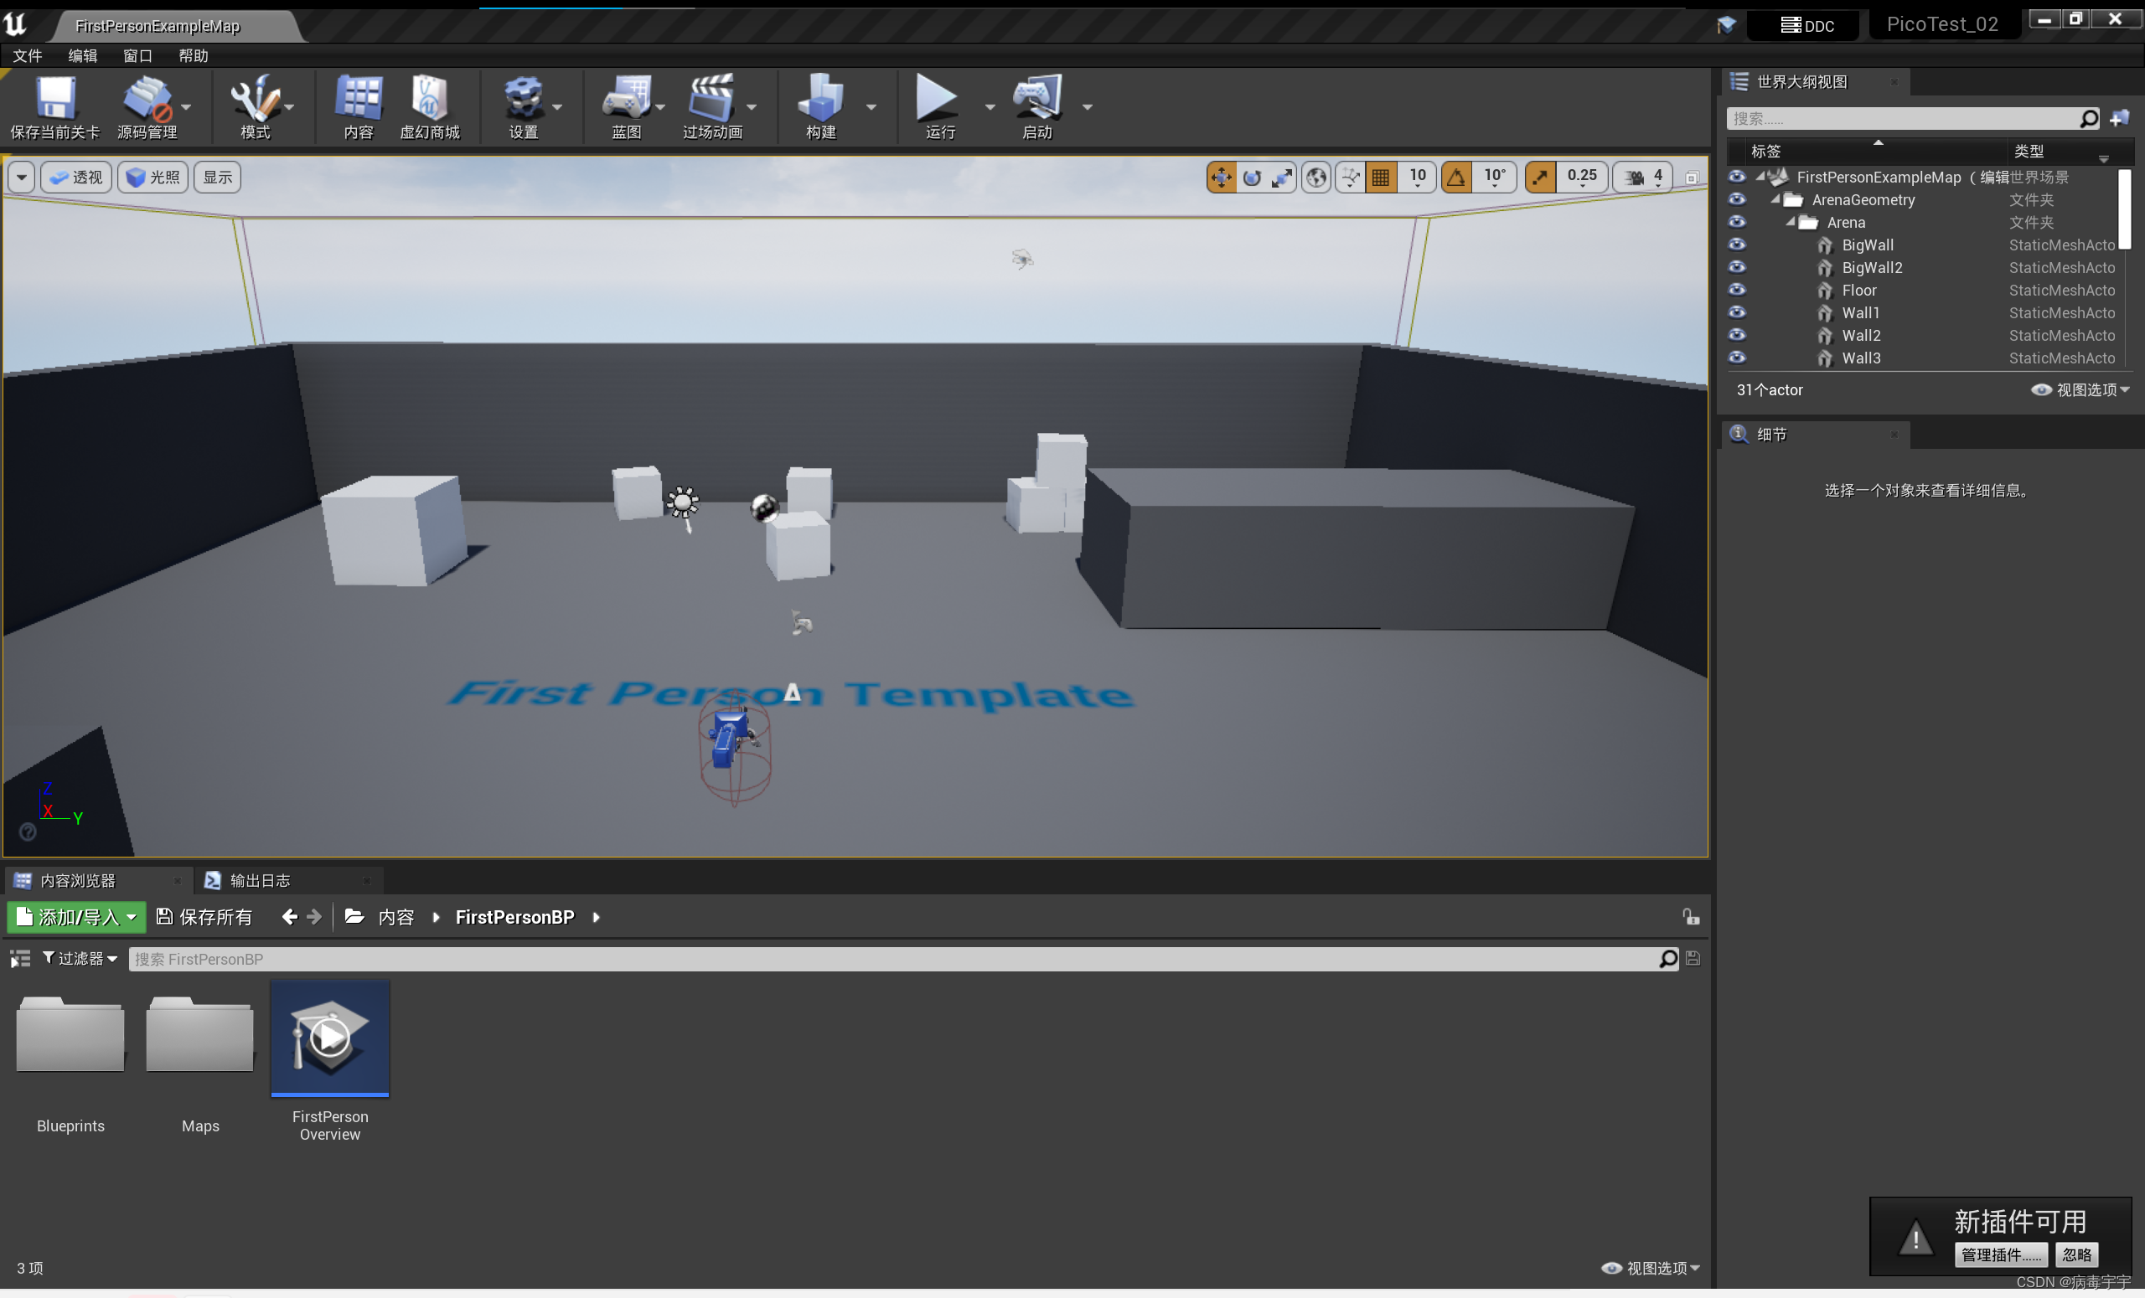2145x1298 pixels.
Task: Click the Build lighting icon
Action: click(x=820, y=98)
